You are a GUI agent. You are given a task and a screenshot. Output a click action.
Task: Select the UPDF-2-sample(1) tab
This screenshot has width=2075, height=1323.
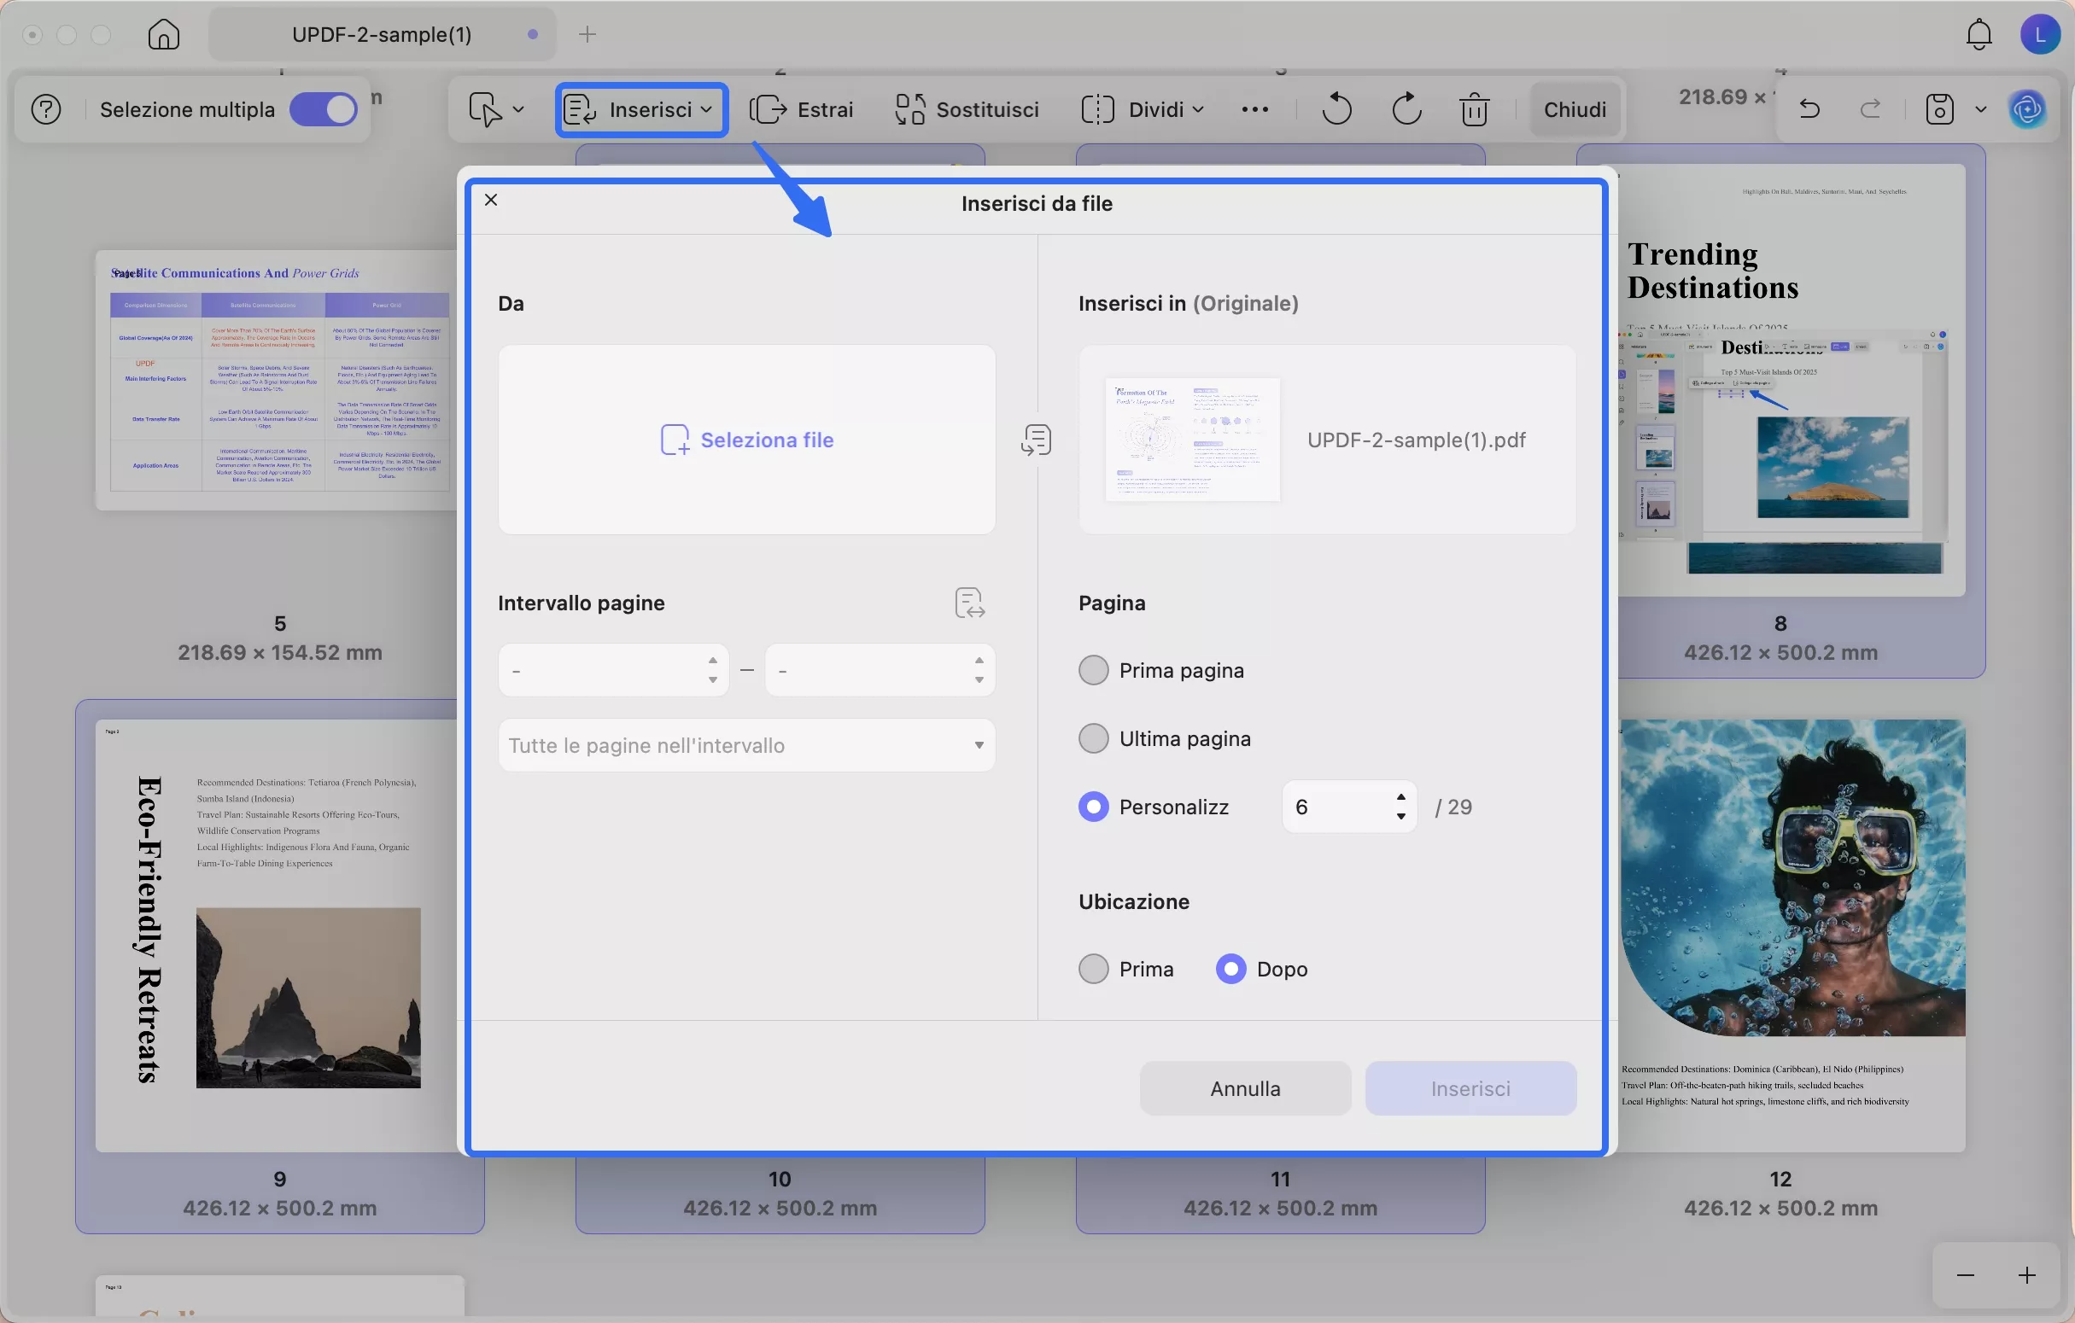382,34
